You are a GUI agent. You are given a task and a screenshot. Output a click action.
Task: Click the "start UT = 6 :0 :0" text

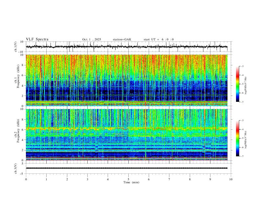[x=159, y=39]
